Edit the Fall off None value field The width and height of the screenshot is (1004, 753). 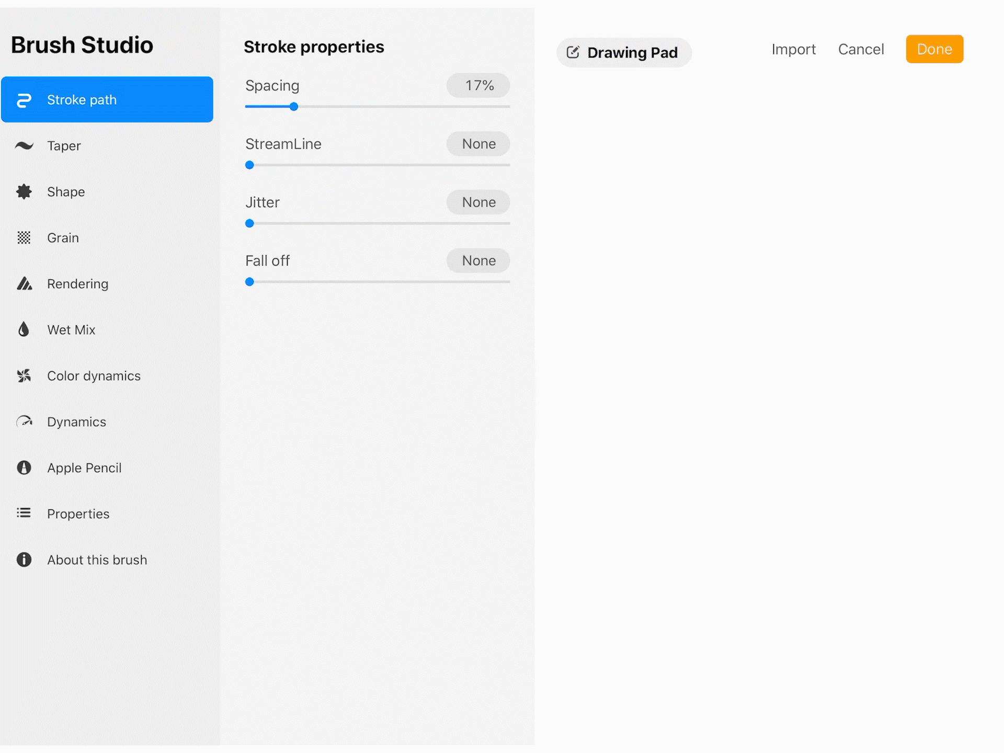478,260
